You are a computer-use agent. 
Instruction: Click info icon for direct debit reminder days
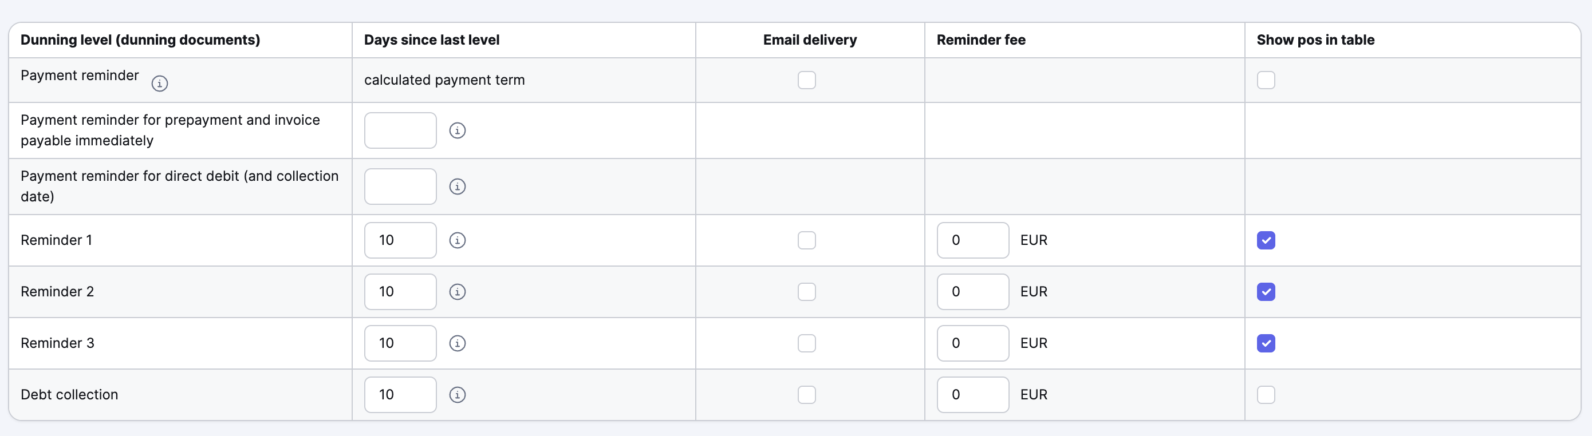click(x=458, y=187)
